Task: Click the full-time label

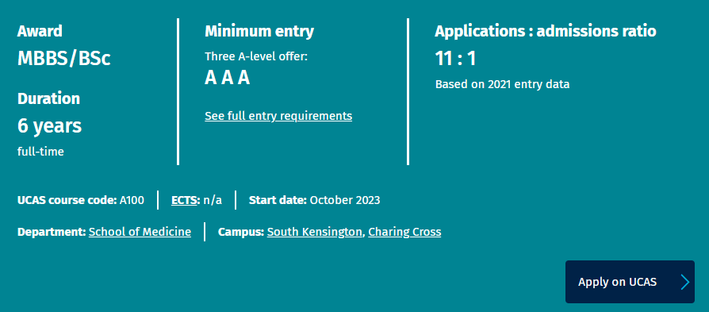Action: [40, 152]
